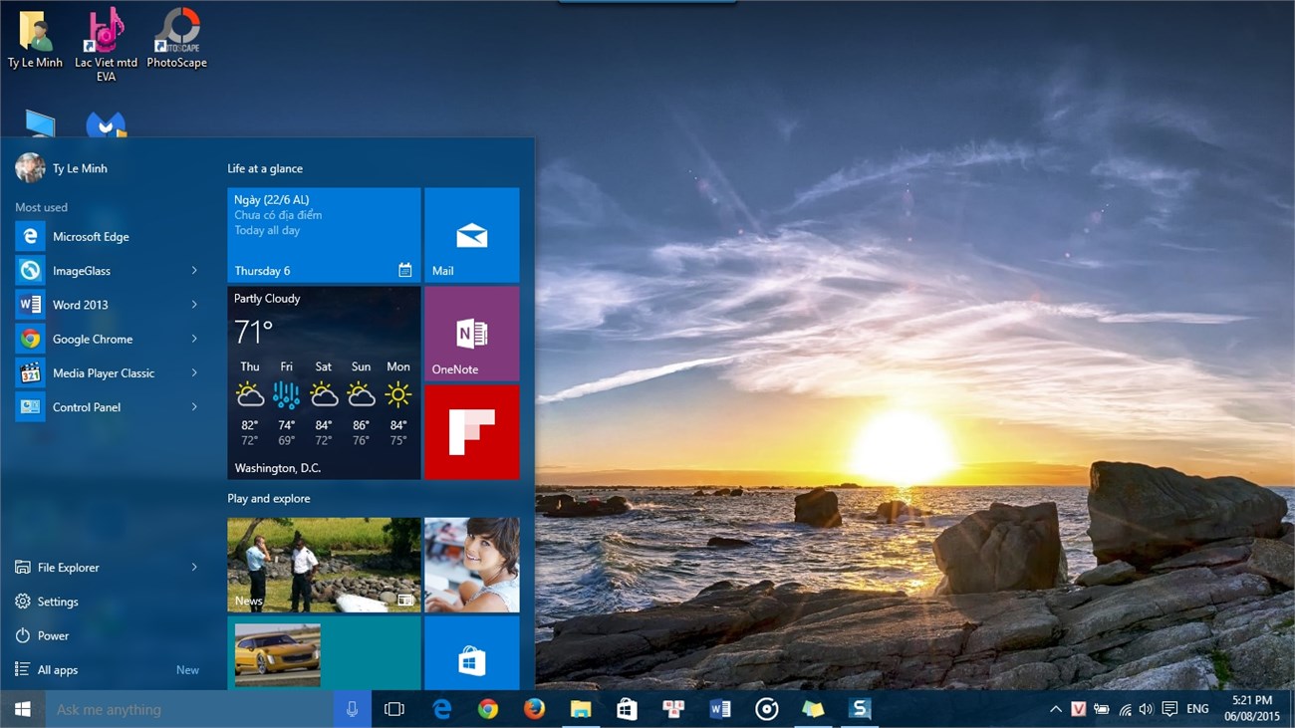Click the circular disc app on taskbar

click(x=766, y=709)
